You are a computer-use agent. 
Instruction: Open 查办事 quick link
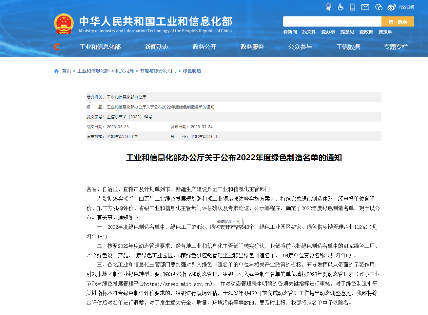[x=328, y=32]
